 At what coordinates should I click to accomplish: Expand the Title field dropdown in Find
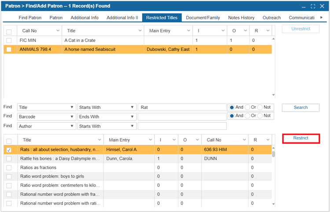tap(72, 107)
